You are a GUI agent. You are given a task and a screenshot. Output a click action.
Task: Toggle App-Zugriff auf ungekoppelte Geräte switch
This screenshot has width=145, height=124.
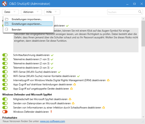(5, 89)
